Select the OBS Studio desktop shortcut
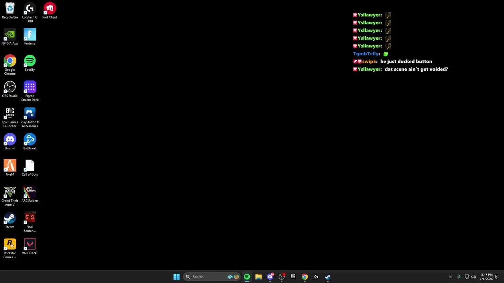Screen dimensions: 504x283 [10, 90]
